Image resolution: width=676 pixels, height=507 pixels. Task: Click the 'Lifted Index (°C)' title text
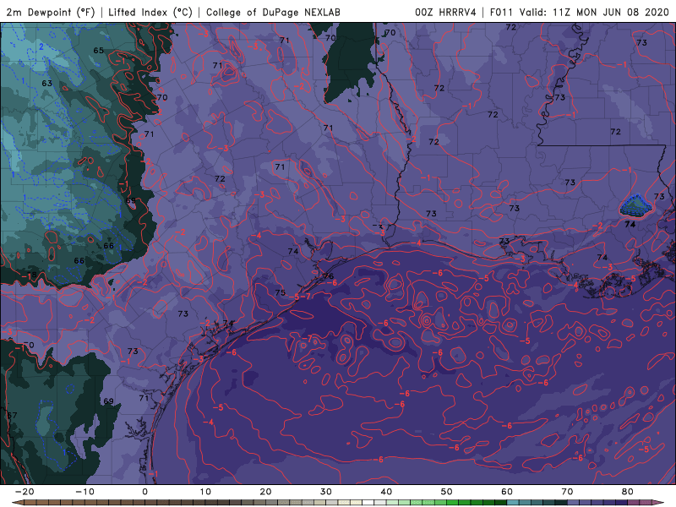point(150,13)
